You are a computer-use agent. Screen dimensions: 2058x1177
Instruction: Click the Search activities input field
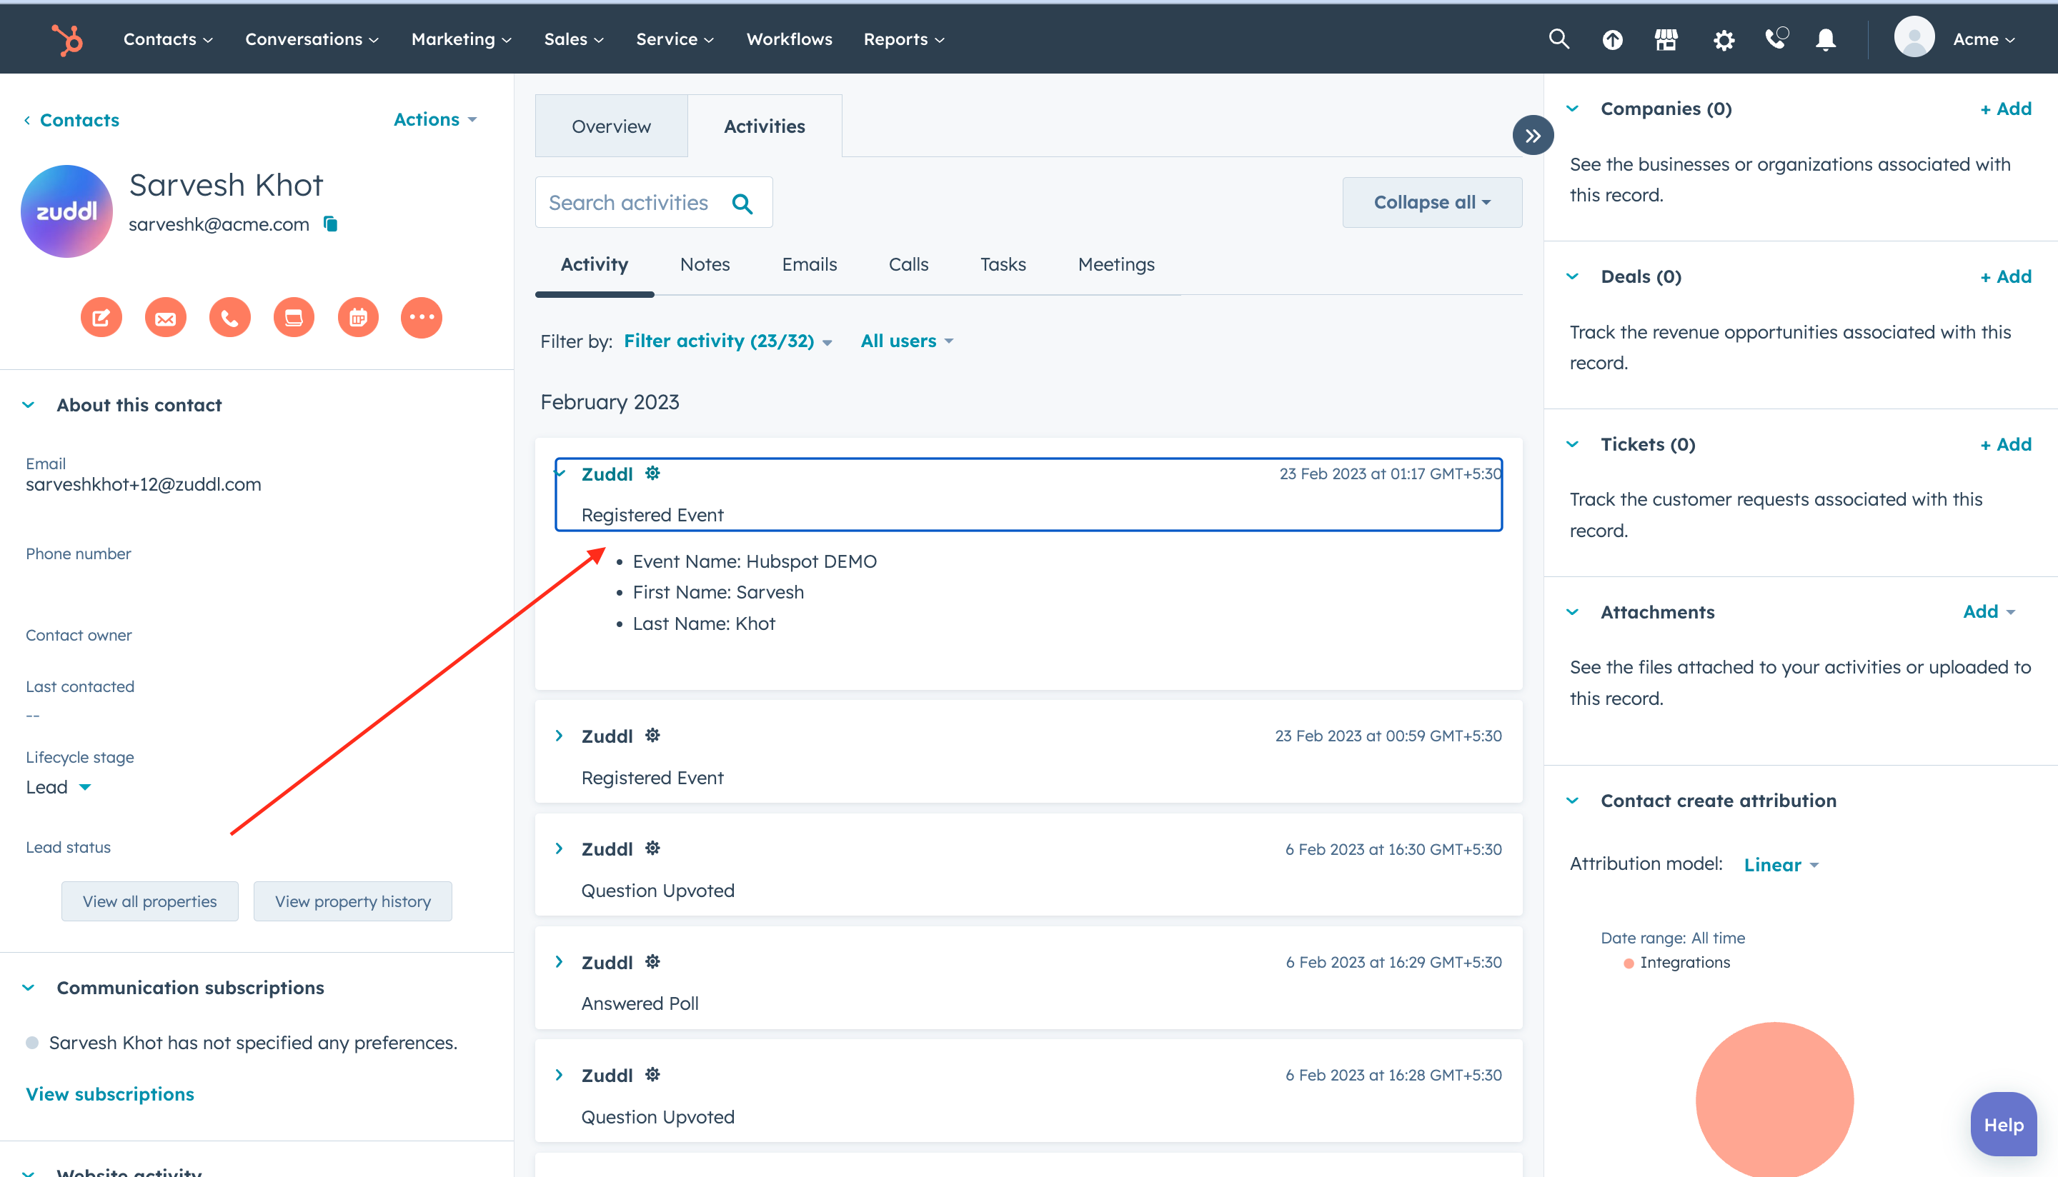628,203
